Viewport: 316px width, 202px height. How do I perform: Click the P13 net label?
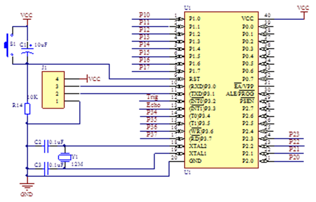click(145, 37)
